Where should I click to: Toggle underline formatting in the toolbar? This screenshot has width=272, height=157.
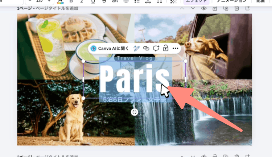tap(93, 1)
